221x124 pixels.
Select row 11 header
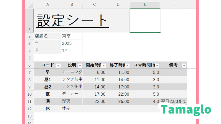click(x=29, y=101)
